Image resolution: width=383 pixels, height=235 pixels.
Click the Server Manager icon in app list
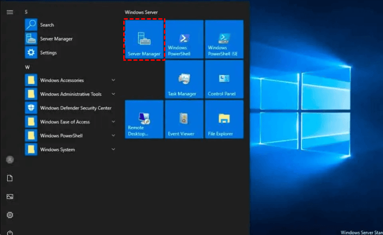(x=31, y=38)
